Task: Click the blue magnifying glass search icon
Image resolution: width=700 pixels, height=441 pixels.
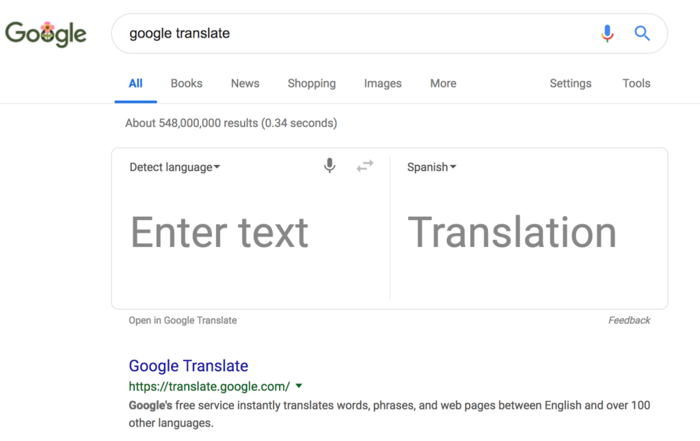Action: point(642,34)
